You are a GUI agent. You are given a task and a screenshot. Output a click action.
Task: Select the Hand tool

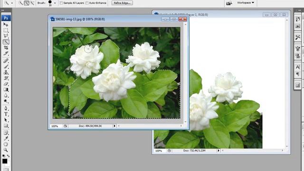[6, 144]
